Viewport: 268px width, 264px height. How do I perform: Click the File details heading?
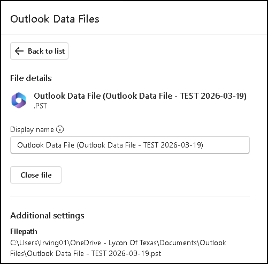coord(31,78)
